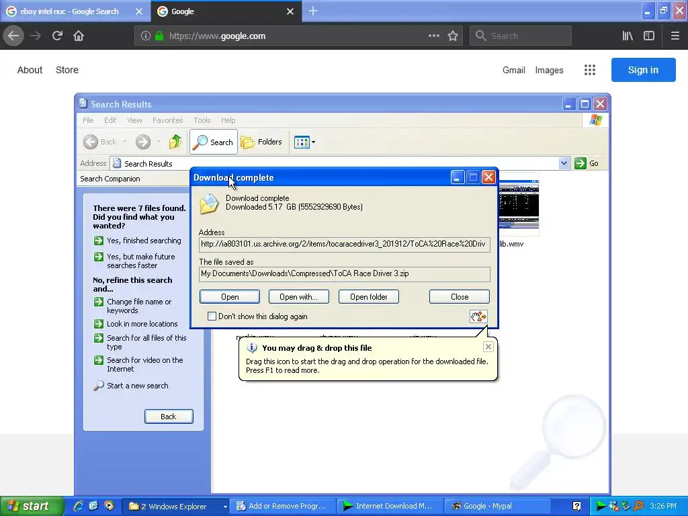This screenshot has width=688, height=516.
Task: Click Open folder button
Action: (x=369, y=296)
